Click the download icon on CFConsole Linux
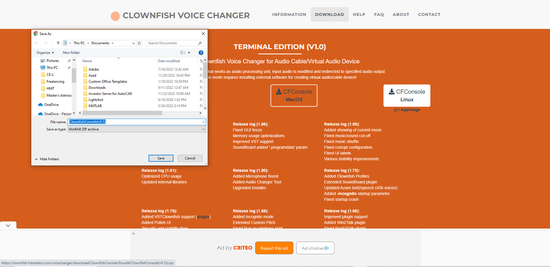 coord(392,91)
